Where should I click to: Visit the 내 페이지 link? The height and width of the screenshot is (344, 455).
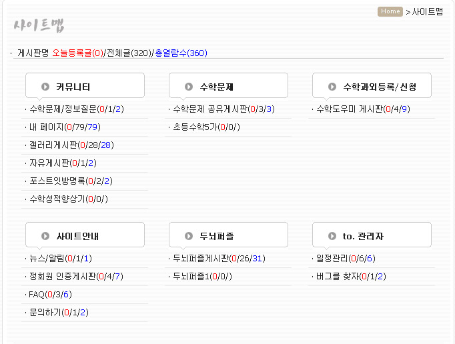point(46,127)
